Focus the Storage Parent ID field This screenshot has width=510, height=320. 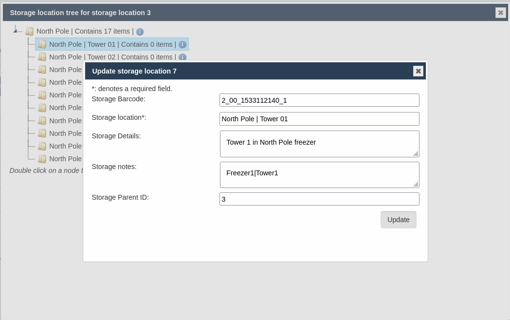pos(319,199)
